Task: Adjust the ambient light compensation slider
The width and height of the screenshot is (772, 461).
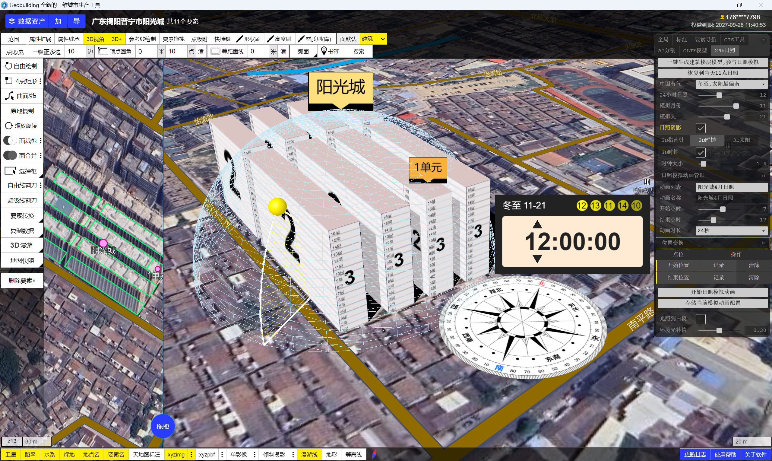Action: 719,331
